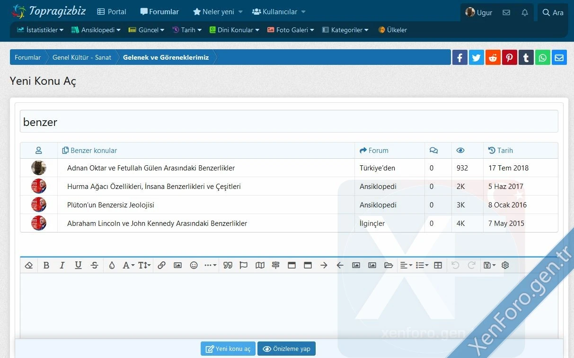Expand the font size dropdown
The width and height of the screenshot is (574, 358).
144,265
